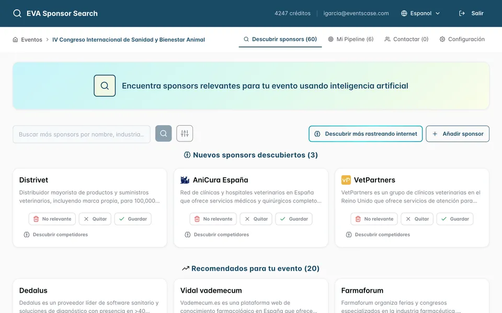
Task: Open the Contactar tab
Action: click(406, 39)
